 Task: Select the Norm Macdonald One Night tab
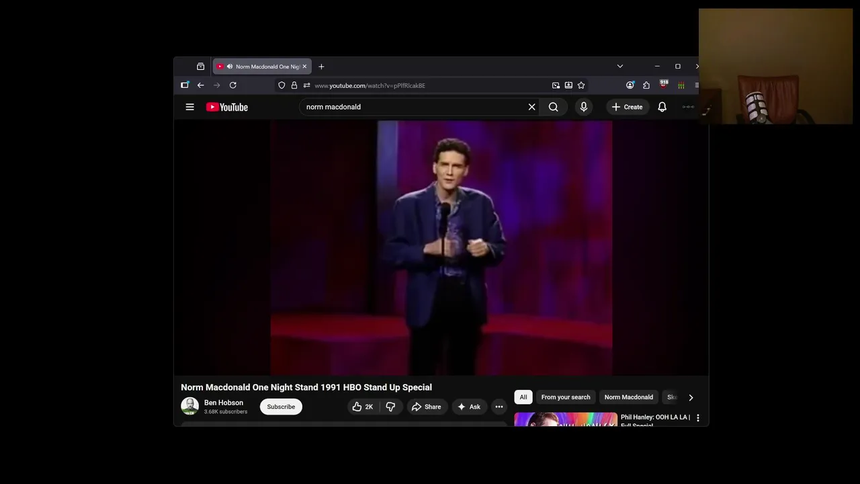(x=261, y=67)
